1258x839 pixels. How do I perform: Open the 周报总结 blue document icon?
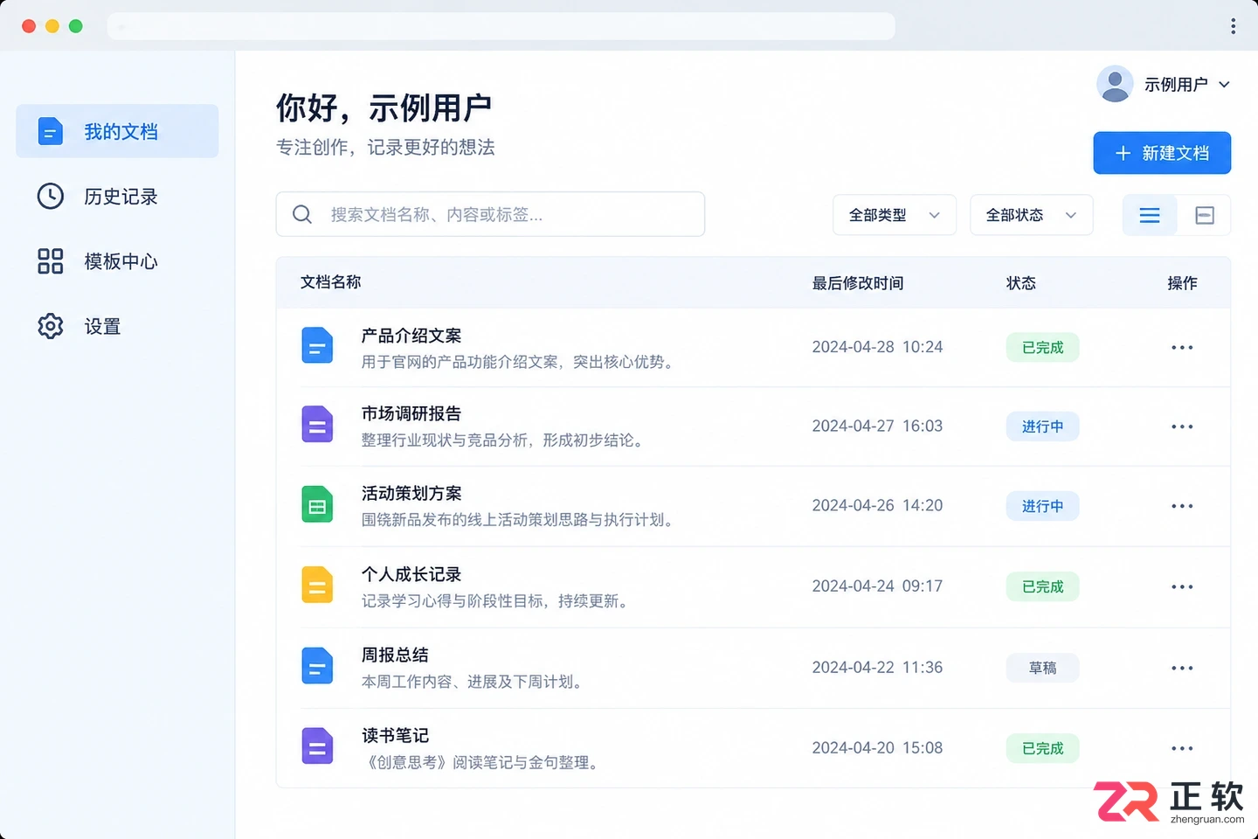click(317, 666)
